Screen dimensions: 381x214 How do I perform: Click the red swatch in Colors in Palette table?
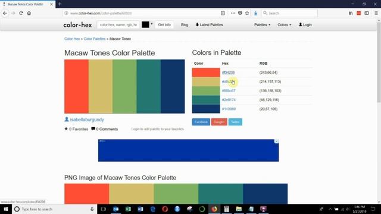pyautogui.click(x=206, y=73)
